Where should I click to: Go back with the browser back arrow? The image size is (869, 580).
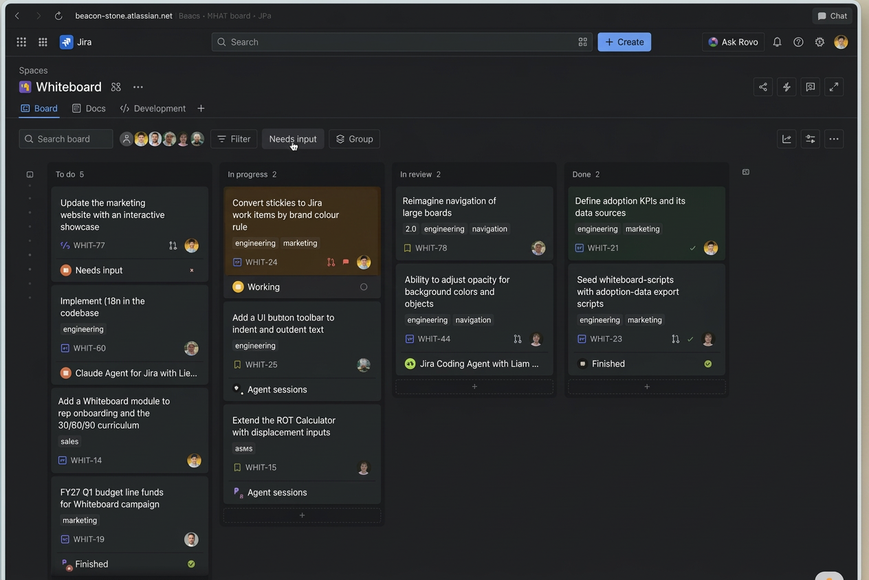pyautogui.click(x=17, y=16)
